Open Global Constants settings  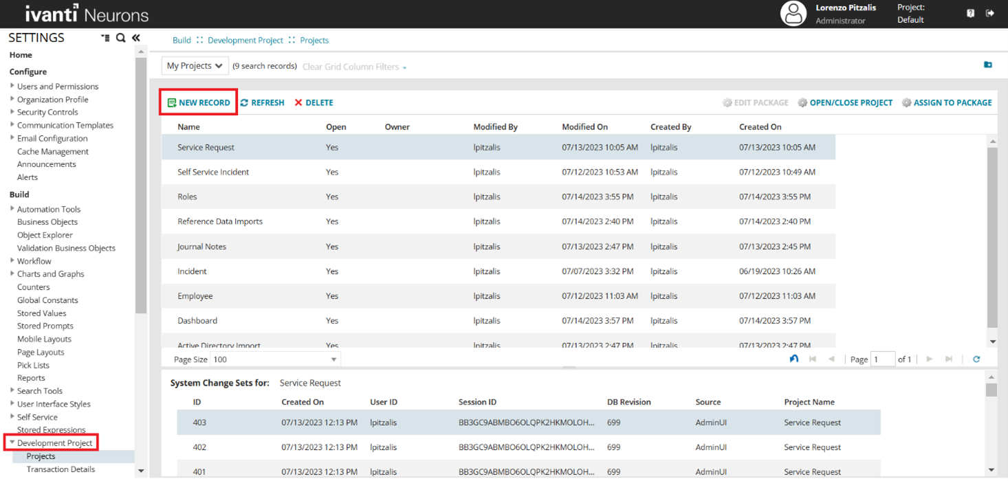[47, 300]
